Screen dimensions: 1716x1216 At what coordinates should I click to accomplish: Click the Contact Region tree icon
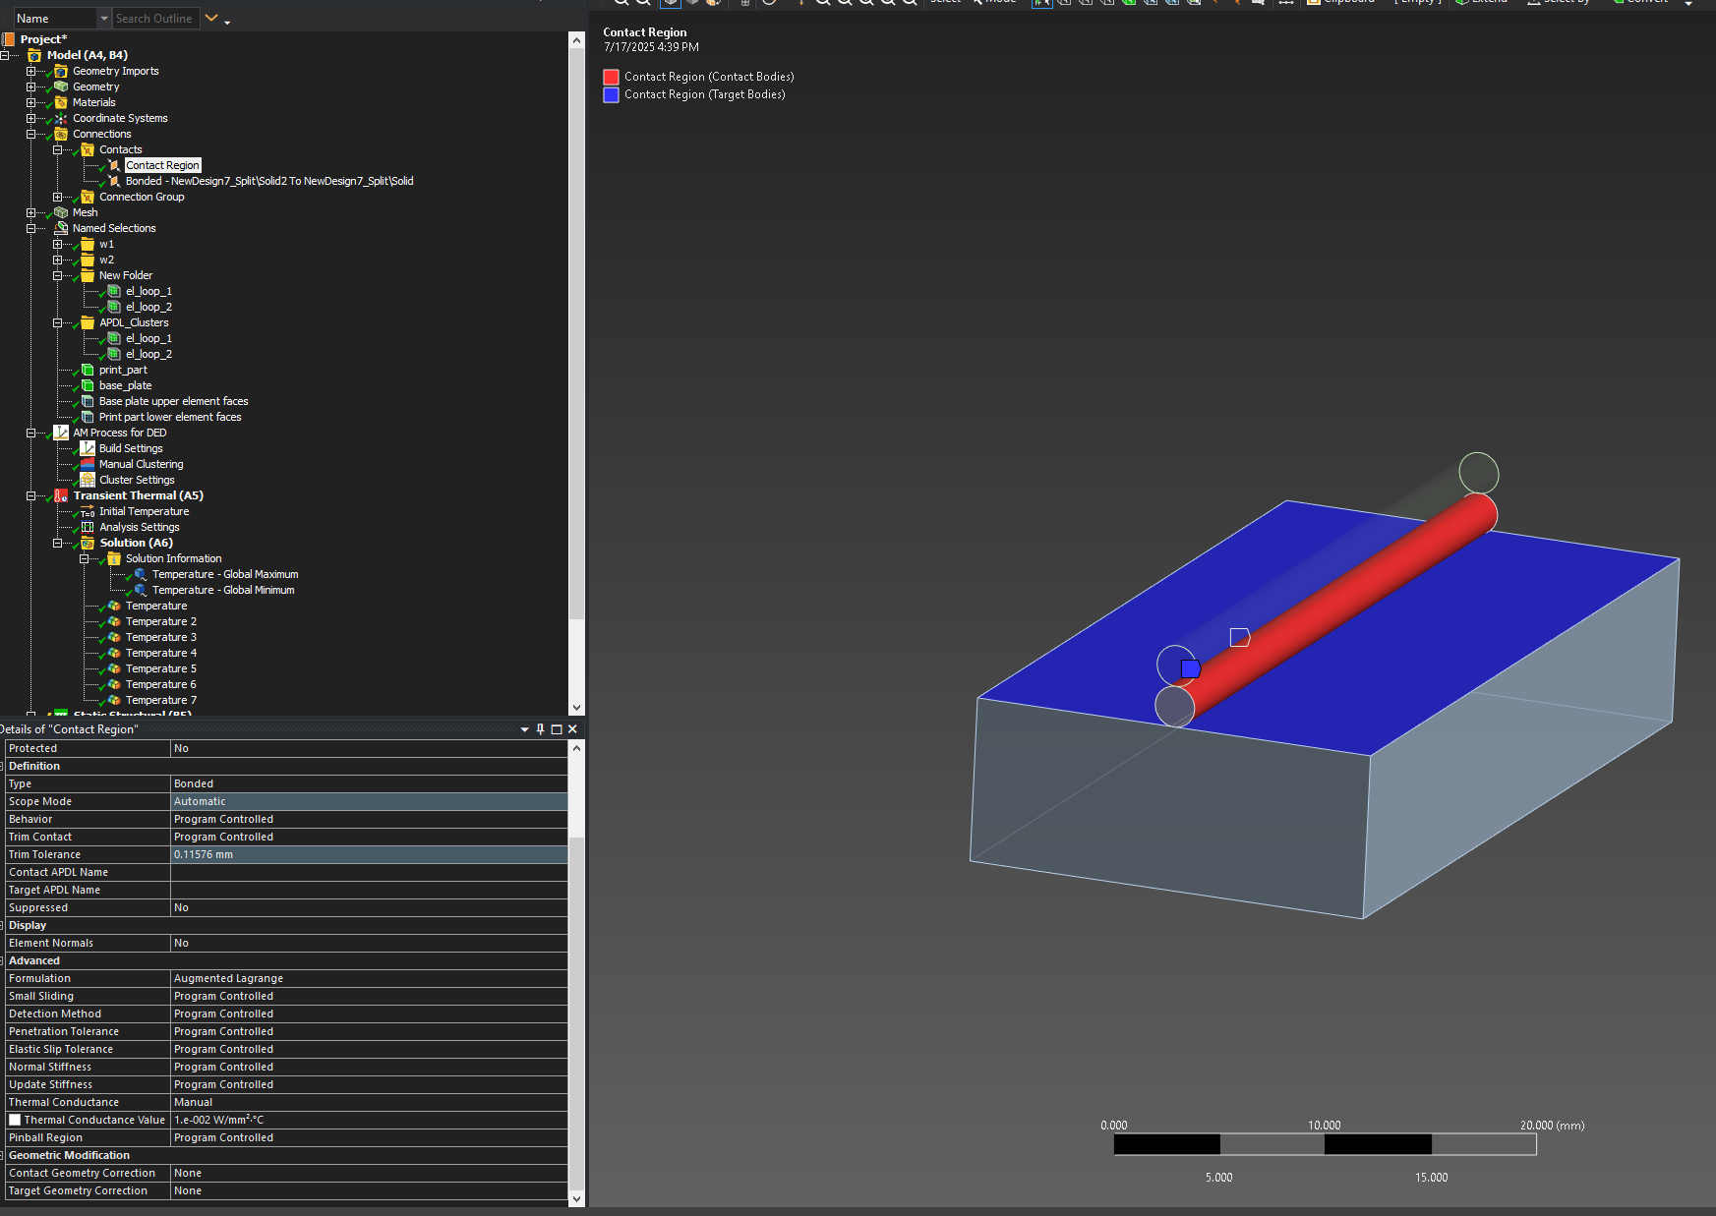(x=114, y=165)
